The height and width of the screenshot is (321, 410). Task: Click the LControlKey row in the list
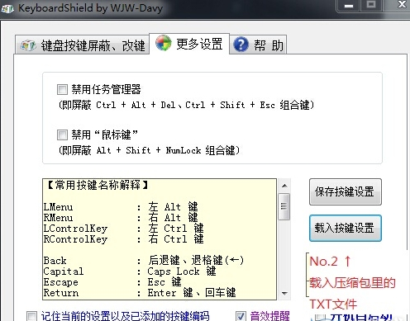pos(124,229)
